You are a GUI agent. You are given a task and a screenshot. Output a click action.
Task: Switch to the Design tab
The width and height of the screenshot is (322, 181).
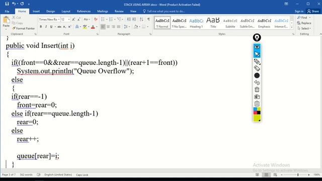50,11
